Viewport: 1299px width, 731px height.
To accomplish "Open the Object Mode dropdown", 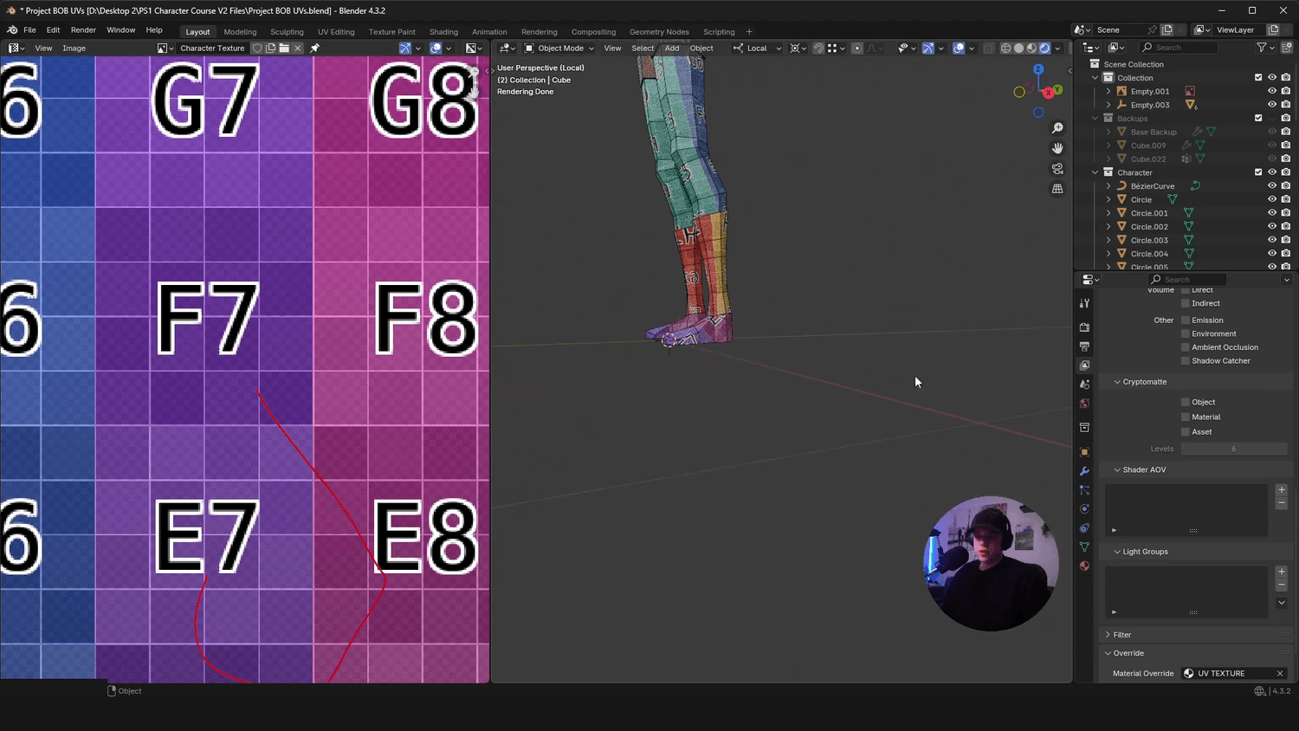I will [559, 48].
